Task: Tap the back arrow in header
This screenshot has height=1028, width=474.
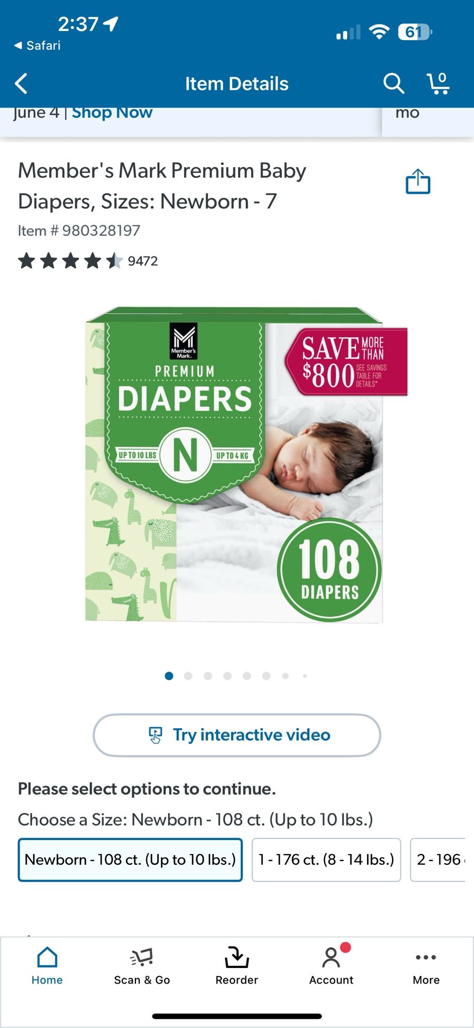Action: point(21,84)
